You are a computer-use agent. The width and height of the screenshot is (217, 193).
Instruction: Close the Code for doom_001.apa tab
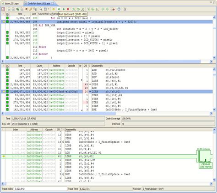click(x=53, y=3)
